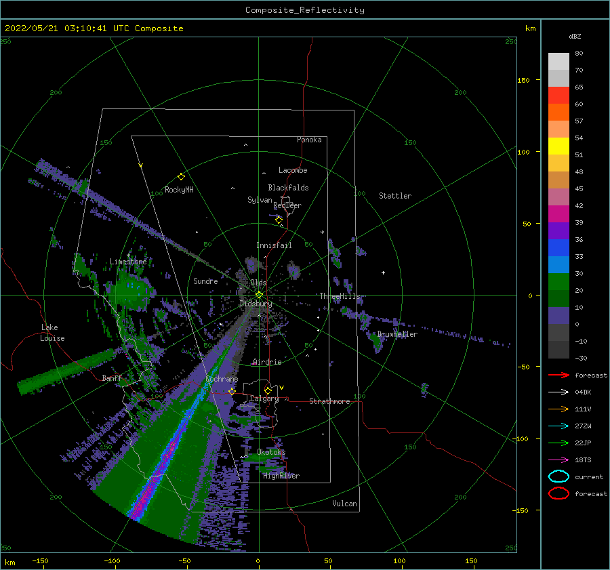Click the magenta 18TS arrow legend icon
The height and width of the screenshot is (570, 610).
[558, 460]
